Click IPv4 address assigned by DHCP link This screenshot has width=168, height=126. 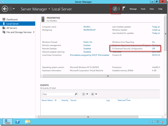coord(89,55)
